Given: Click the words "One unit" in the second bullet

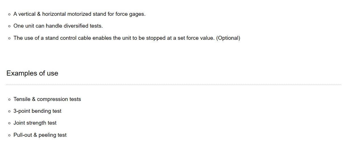Looking at the screenshot, I should point(24,26).
